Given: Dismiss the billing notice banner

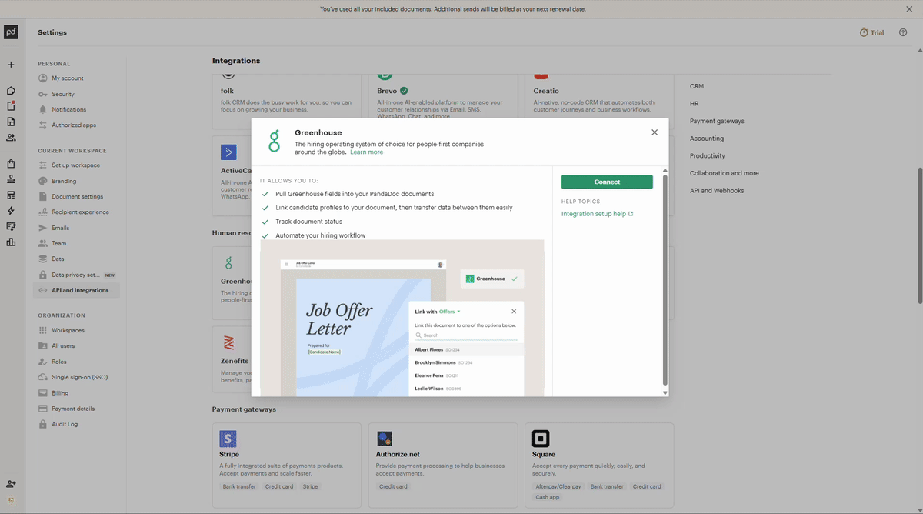Looking at the screenshot, I should pos(909,9).
